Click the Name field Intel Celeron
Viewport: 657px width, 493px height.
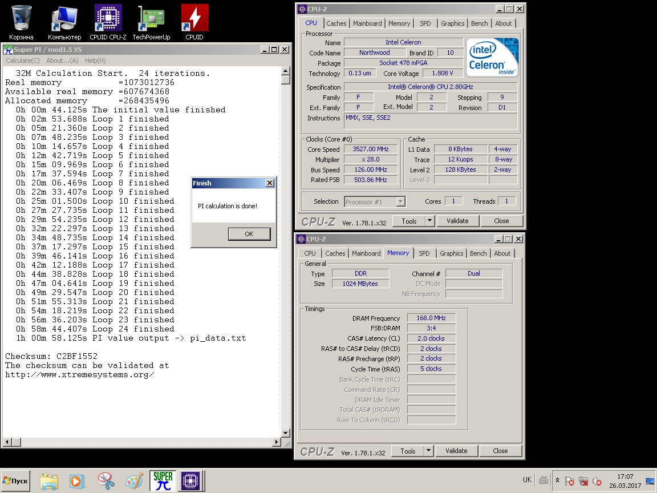404,42
